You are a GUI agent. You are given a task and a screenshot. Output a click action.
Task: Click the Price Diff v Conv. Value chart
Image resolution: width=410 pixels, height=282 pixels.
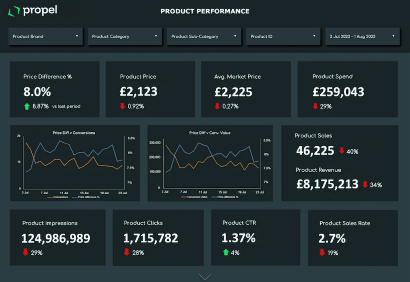click(210, 162)
